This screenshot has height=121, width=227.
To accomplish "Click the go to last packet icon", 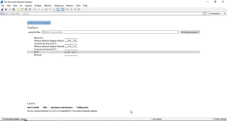I will (x=54, y=9).
